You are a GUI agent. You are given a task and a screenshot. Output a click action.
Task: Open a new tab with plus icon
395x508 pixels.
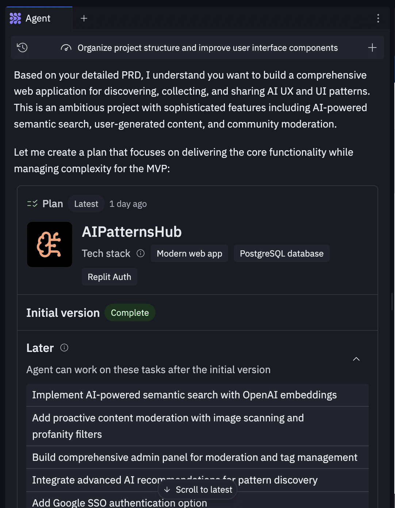(x=84, y=18)
